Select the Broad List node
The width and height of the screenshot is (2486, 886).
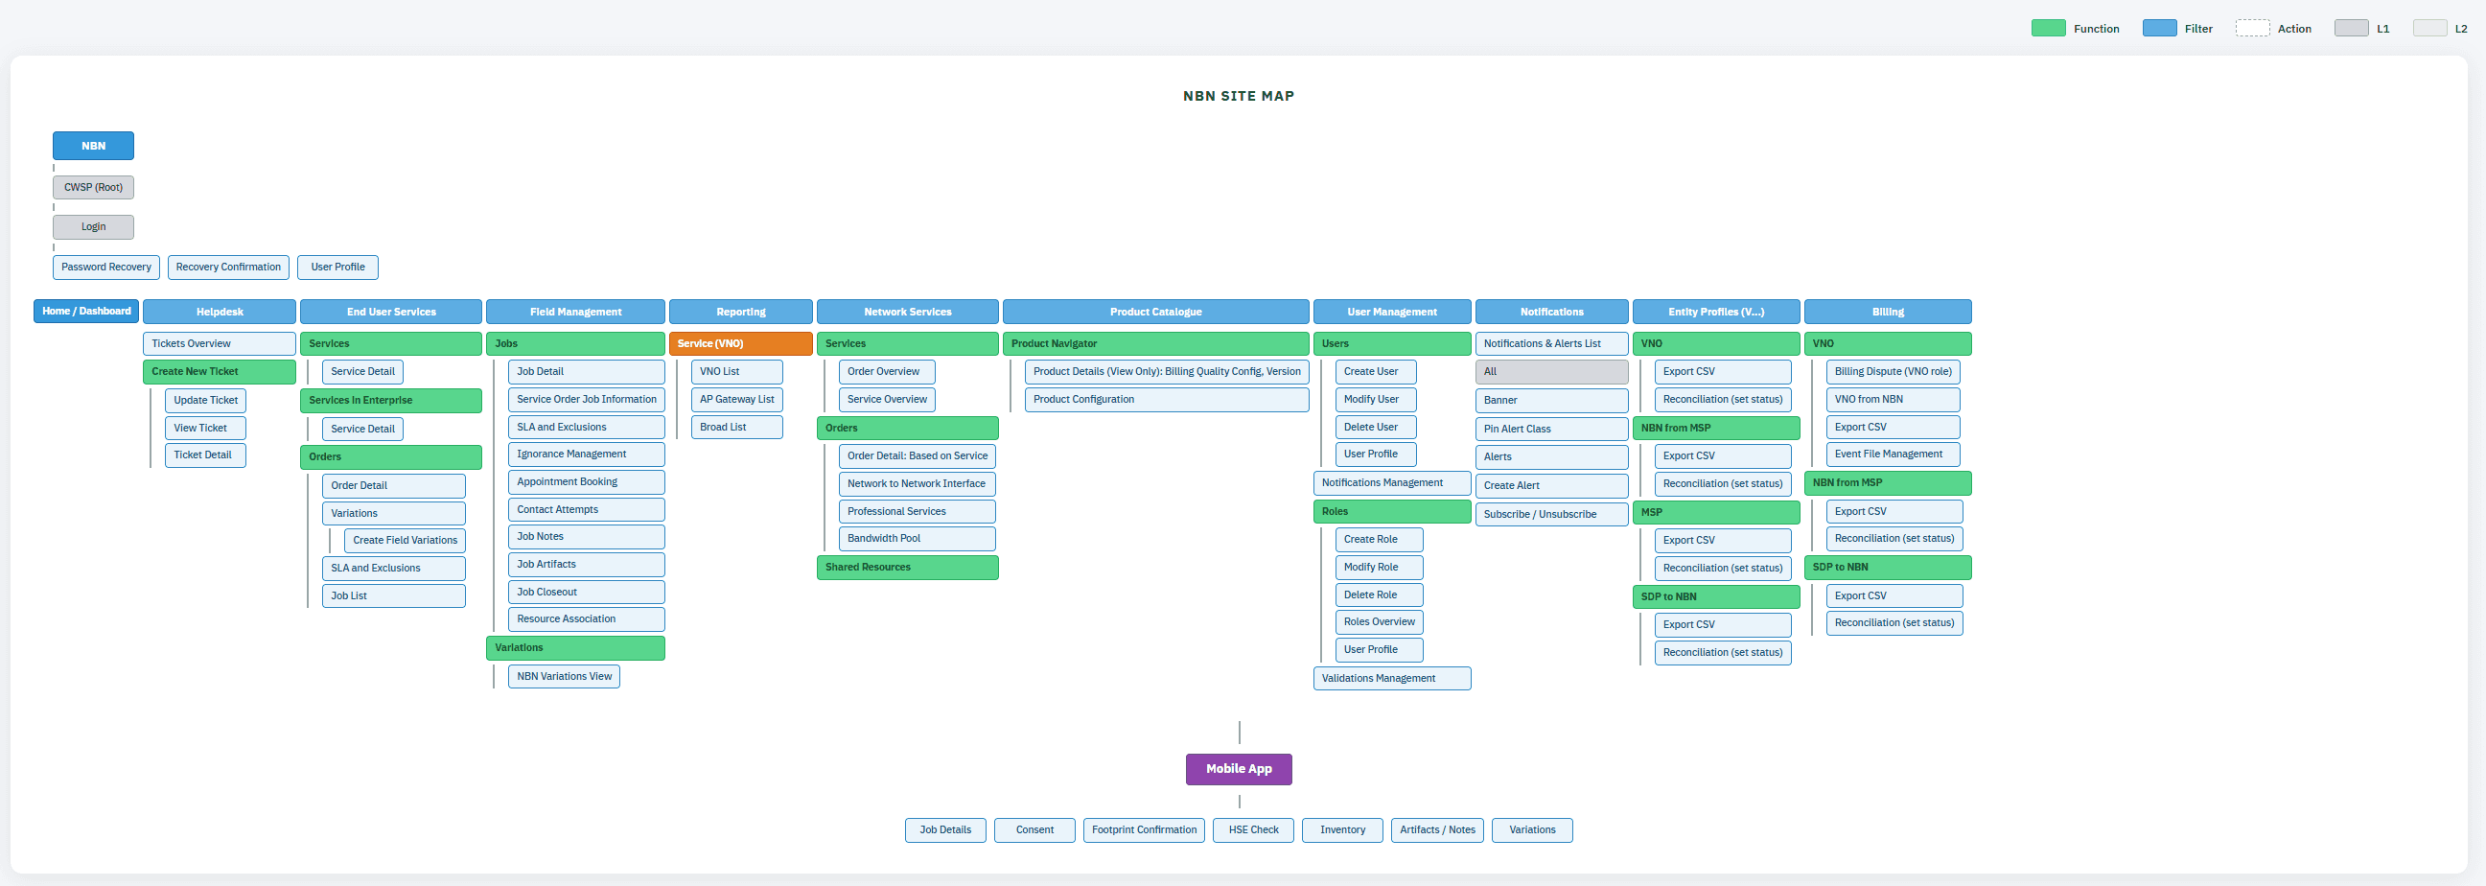(737, 428)
